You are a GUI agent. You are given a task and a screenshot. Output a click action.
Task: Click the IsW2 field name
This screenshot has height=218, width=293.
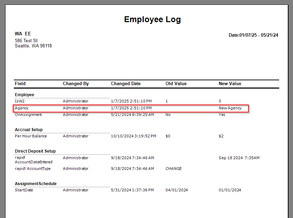pyautogui.click(x=20, y=101)
